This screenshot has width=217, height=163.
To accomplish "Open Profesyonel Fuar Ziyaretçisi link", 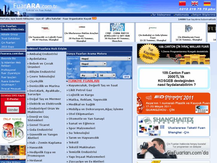I will (x=11, y=71).
